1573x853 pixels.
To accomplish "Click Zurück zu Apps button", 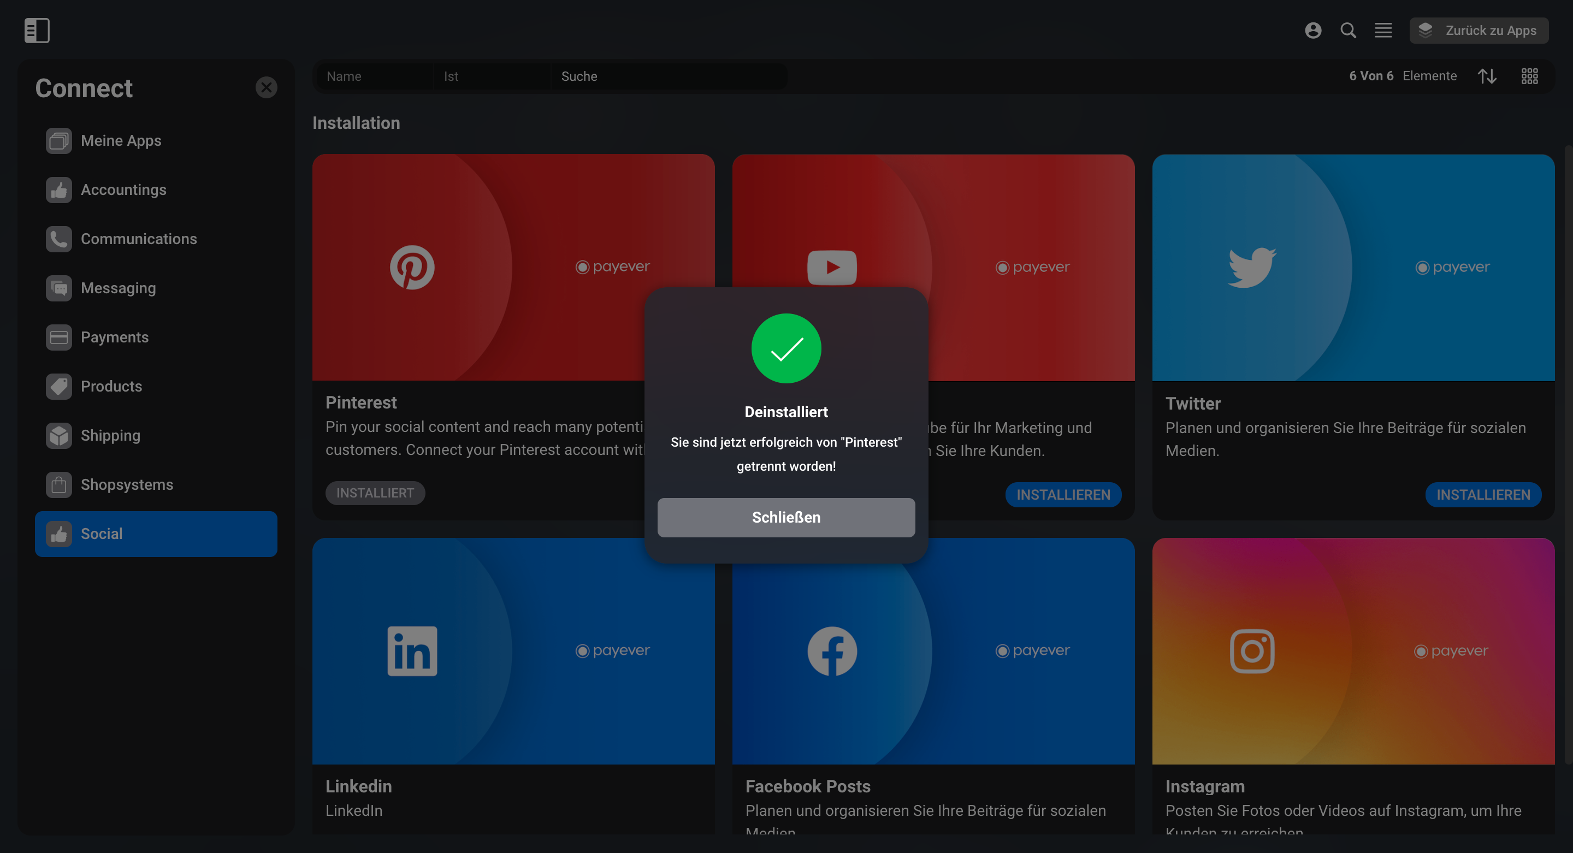I will pyautogui.click(x=1479, y=30).
